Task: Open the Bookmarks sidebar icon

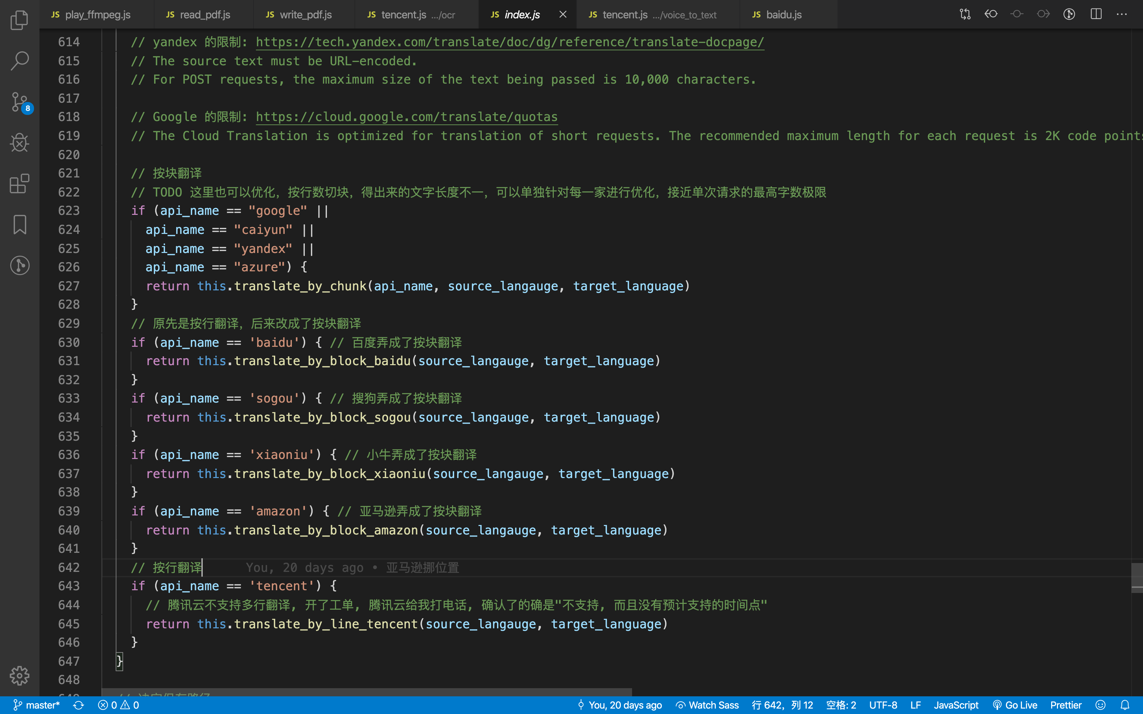Action: coord(19,224)
